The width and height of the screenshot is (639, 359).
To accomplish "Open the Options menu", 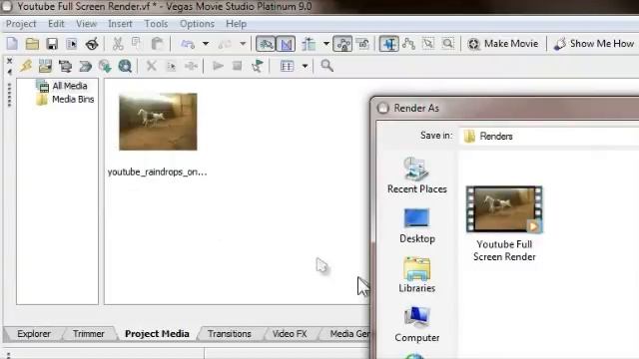I will coord(197,24).
